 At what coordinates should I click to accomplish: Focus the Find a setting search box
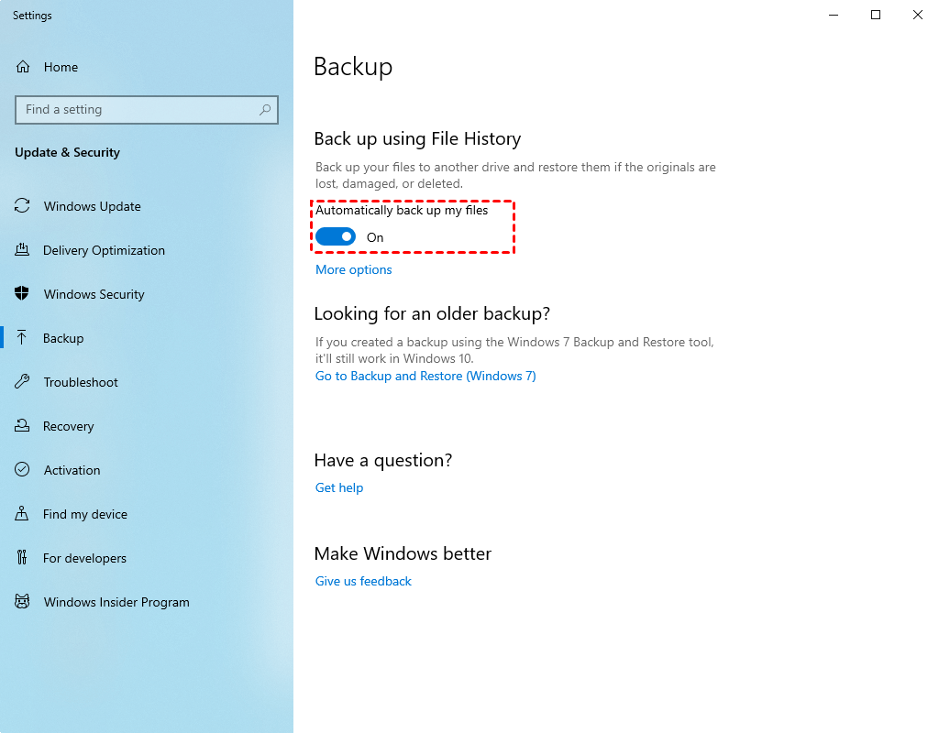click(138, 110)
